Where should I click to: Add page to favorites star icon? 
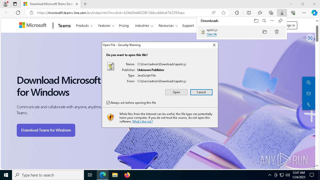(x=223, y=13)
